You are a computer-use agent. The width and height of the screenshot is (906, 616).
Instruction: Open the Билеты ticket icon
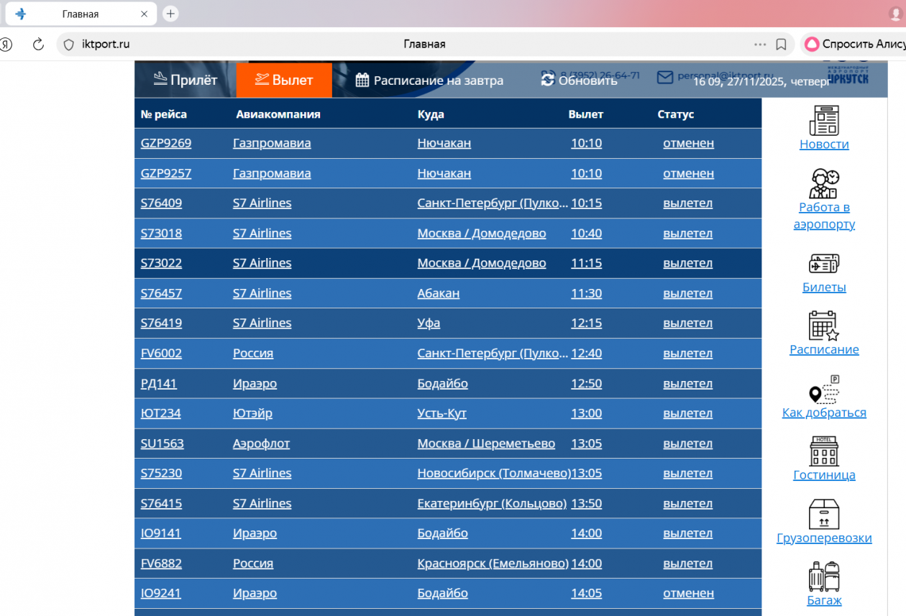[x=824, y=264]
